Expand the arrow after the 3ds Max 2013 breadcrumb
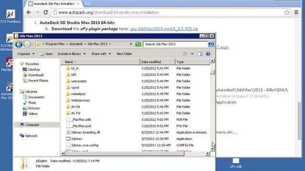Viewport: 305px width, 171px height. (x=110, y=44)
